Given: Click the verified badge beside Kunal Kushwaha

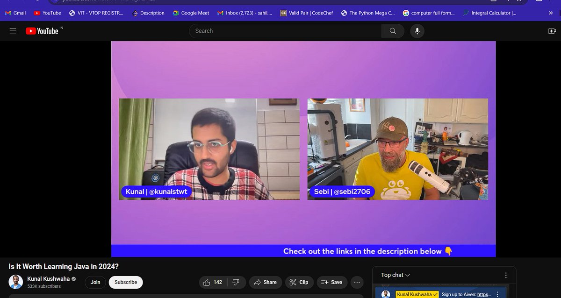Looking at the screenshot, I should (x=73, y=279).
